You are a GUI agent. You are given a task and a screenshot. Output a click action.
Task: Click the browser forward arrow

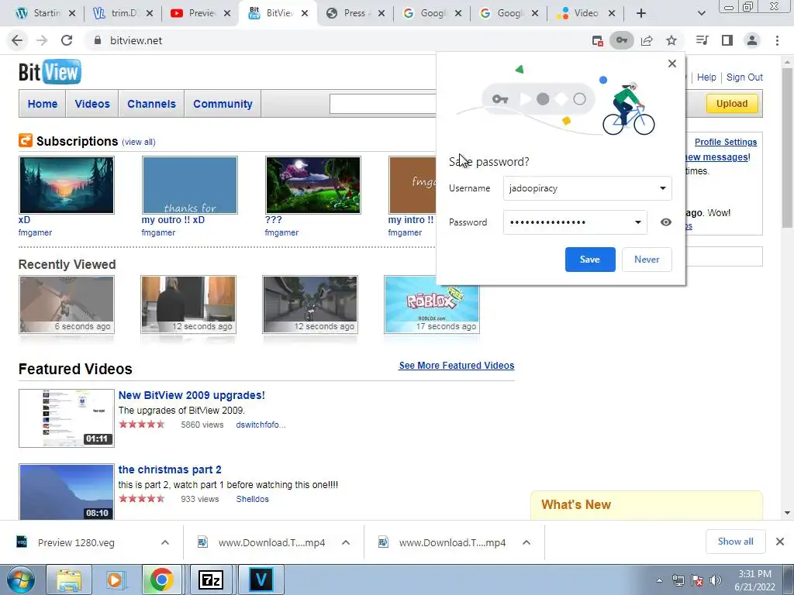coord(42,40)
